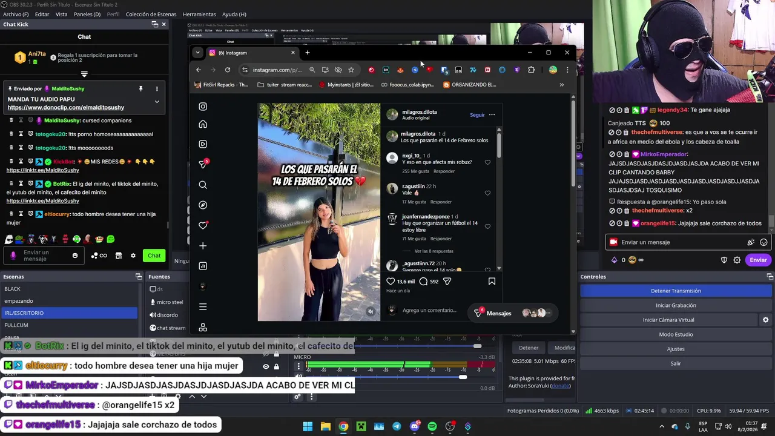The height and width of the screenshot is (436, 775).
Task: Open emoji picker in Kick chat input
Action: click(x=75, y=256)
